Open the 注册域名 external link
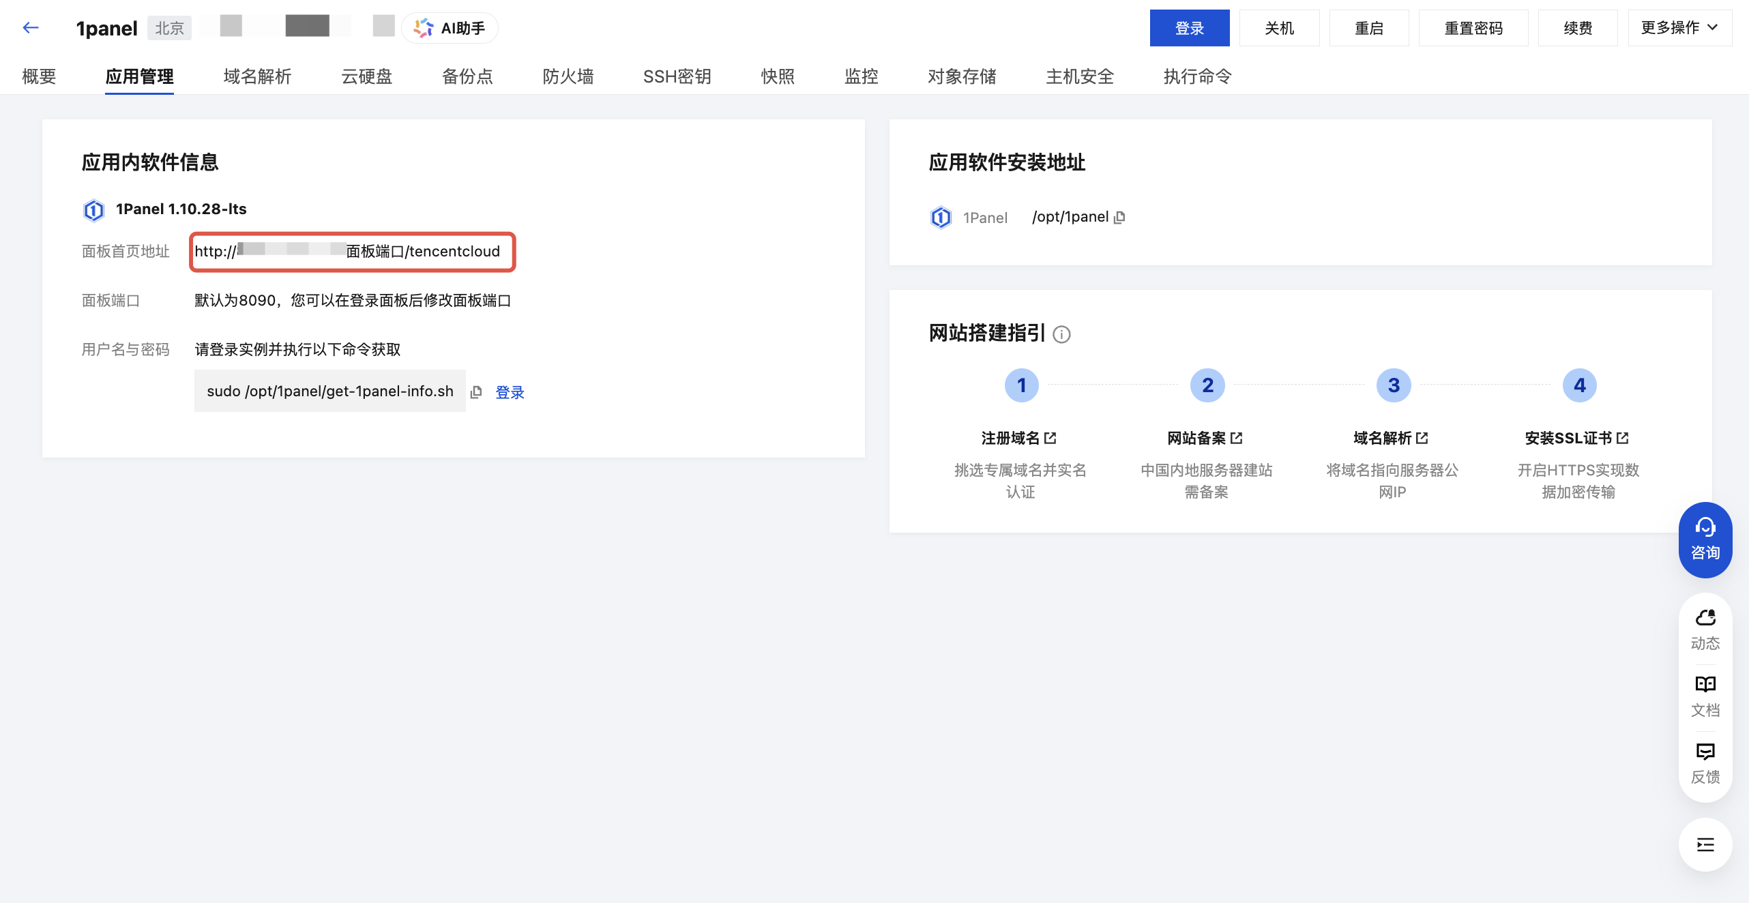Viewport: 1749px width, 903px height. point(1018,438)
